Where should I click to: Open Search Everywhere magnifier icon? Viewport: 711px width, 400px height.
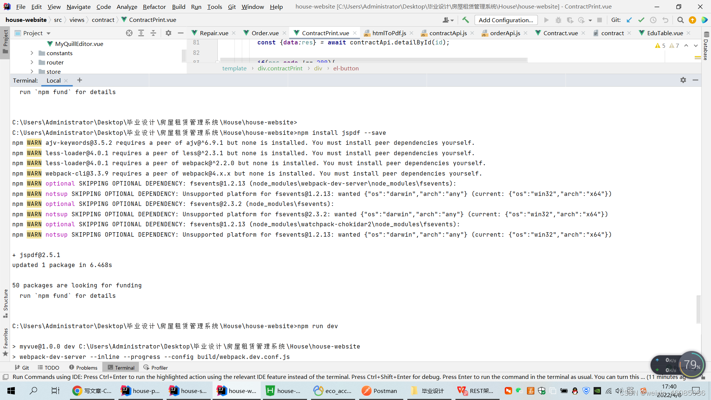(x=680, y=20)
